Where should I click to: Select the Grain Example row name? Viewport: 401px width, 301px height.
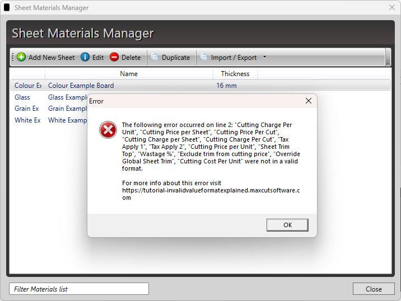68,109
